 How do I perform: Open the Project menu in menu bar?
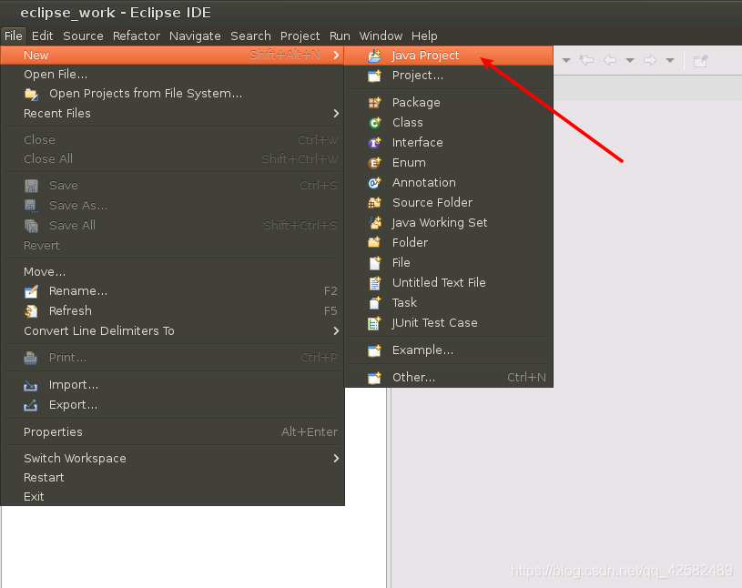point(300,35)
